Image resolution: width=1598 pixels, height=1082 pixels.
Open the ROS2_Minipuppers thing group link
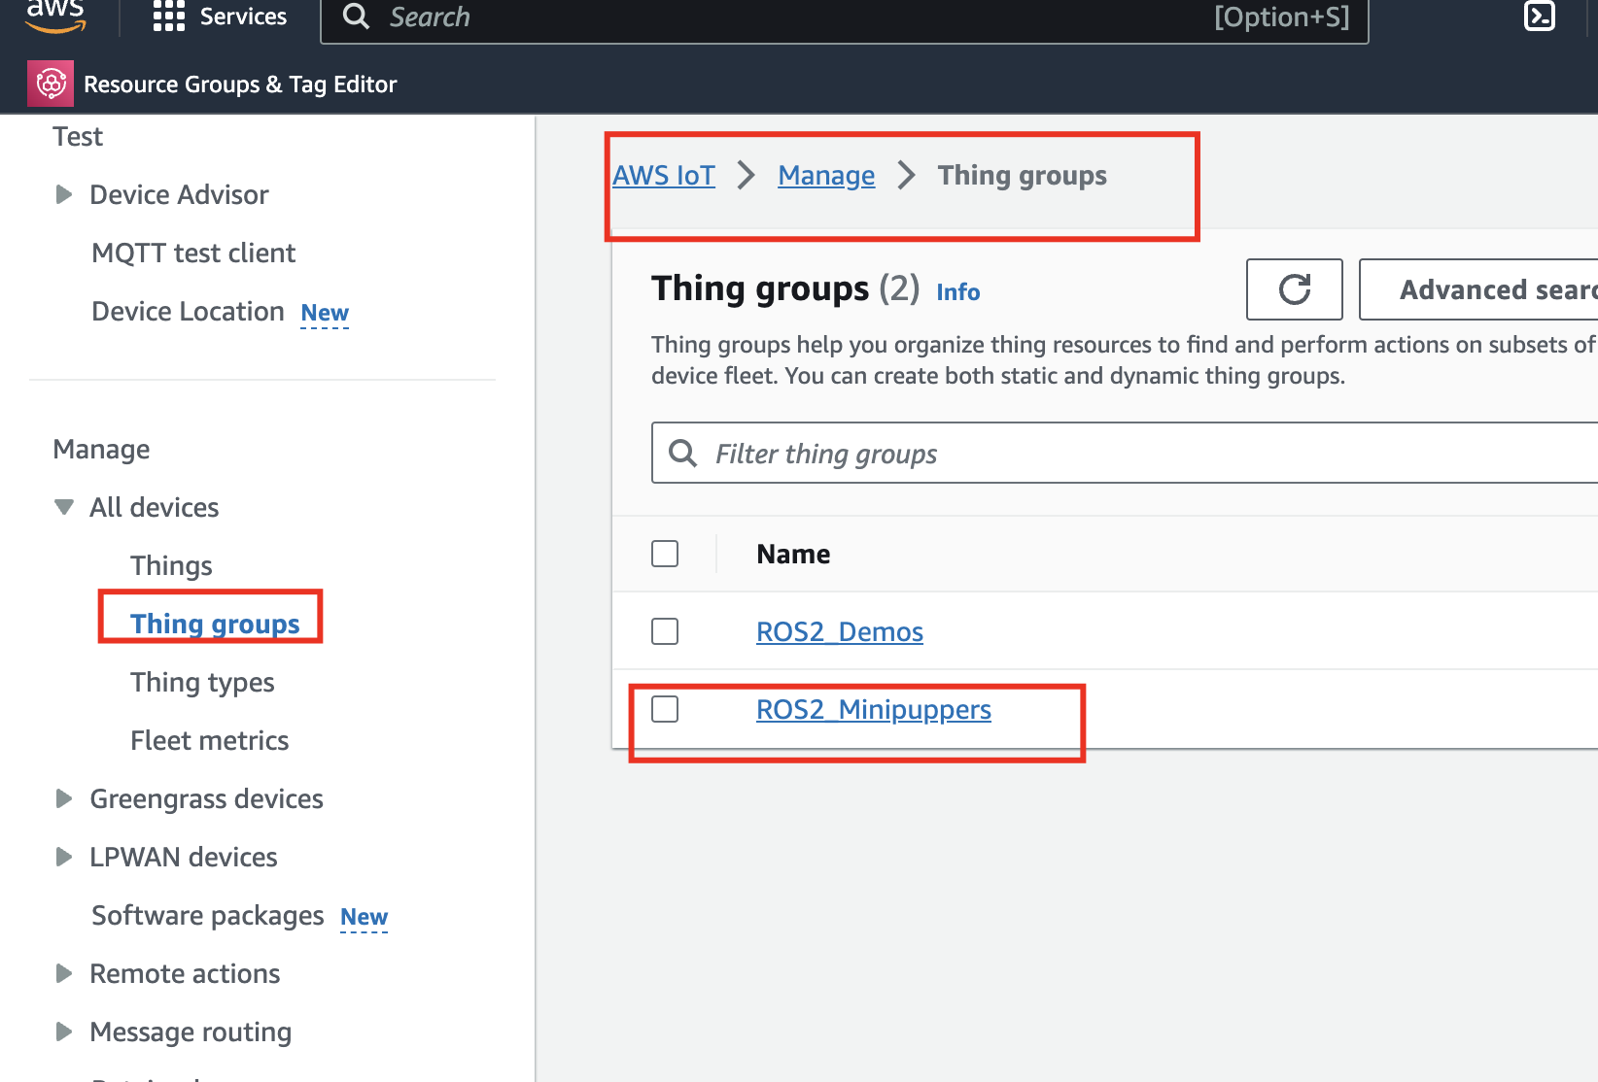point(873,709)
